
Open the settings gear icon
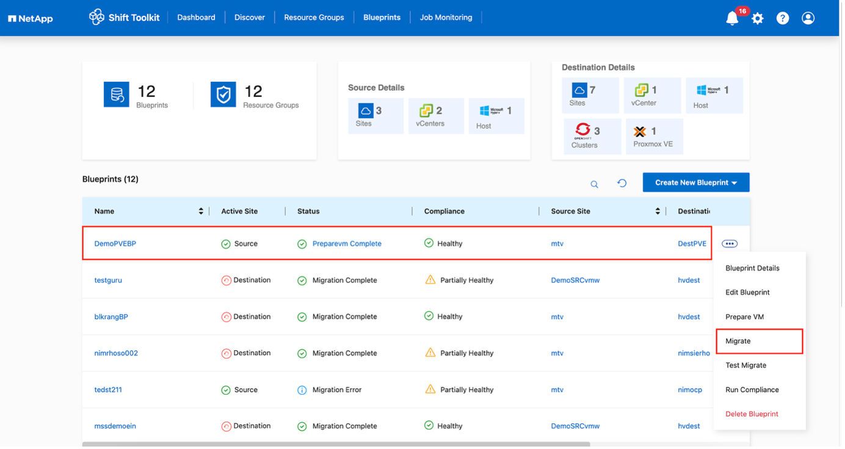(x=758, y=18)
